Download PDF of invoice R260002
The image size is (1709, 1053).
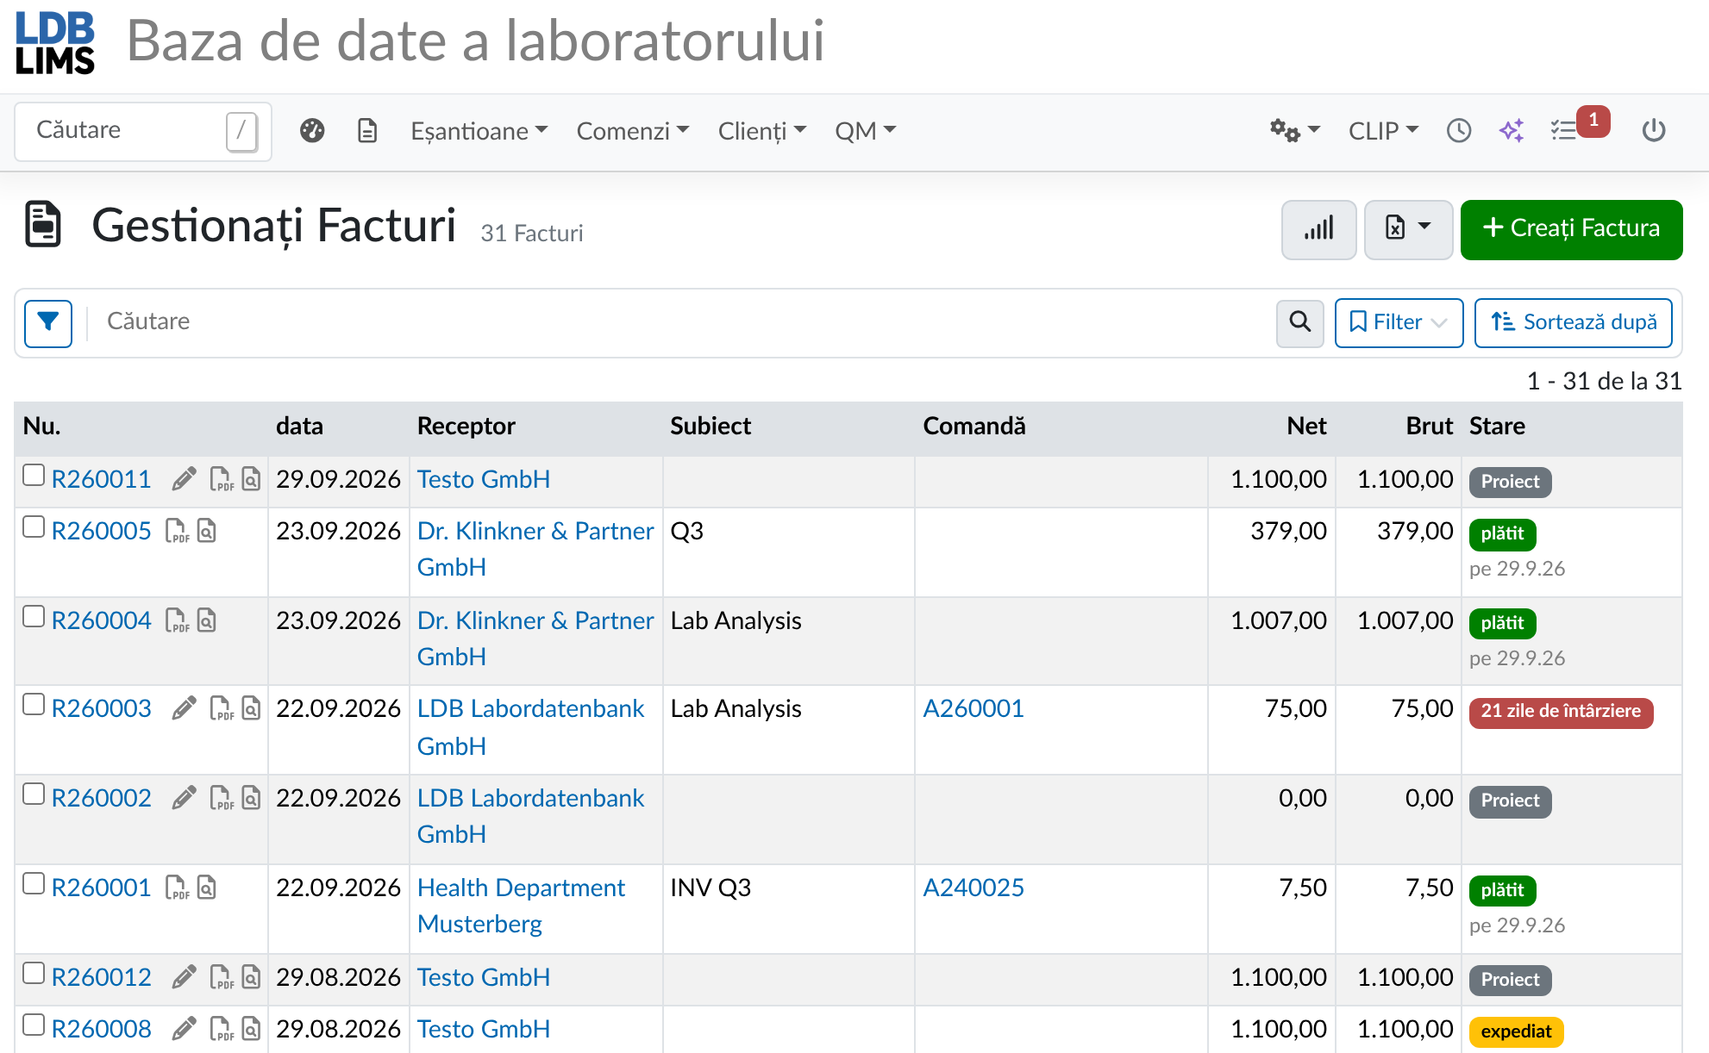click(222, 798)
